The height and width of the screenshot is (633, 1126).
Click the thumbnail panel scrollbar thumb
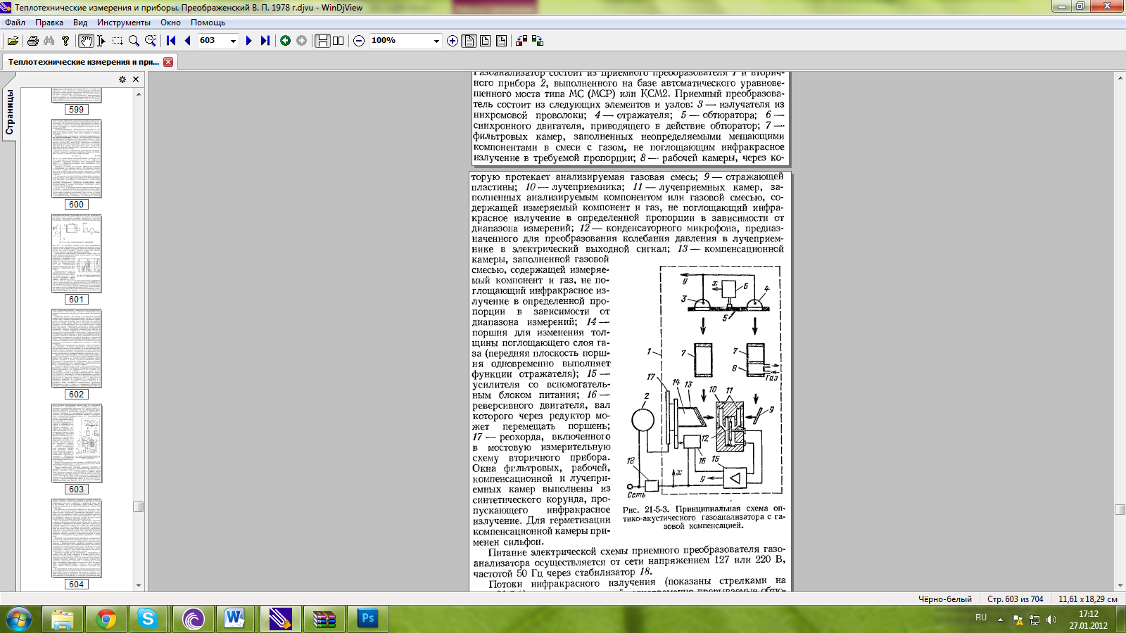139,506
